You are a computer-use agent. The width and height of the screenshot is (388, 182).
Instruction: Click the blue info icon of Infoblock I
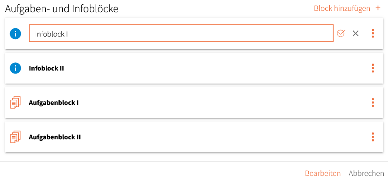pos(15,34)
